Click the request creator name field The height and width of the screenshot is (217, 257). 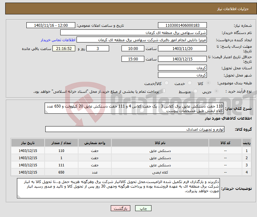point(142,40)
